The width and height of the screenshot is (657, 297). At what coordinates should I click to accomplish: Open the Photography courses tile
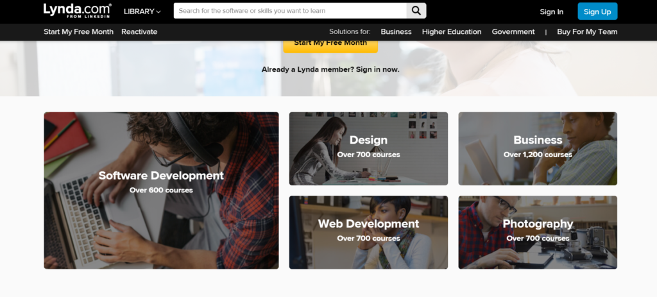tap(538, 232)
